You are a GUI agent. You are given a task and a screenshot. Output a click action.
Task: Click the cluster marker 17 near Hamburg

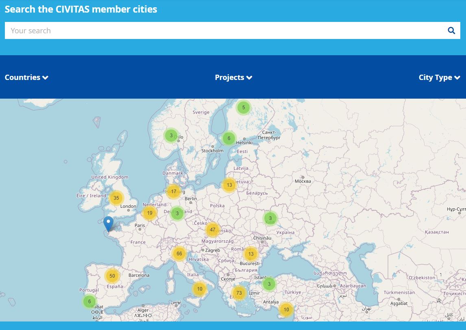[174, 192]
